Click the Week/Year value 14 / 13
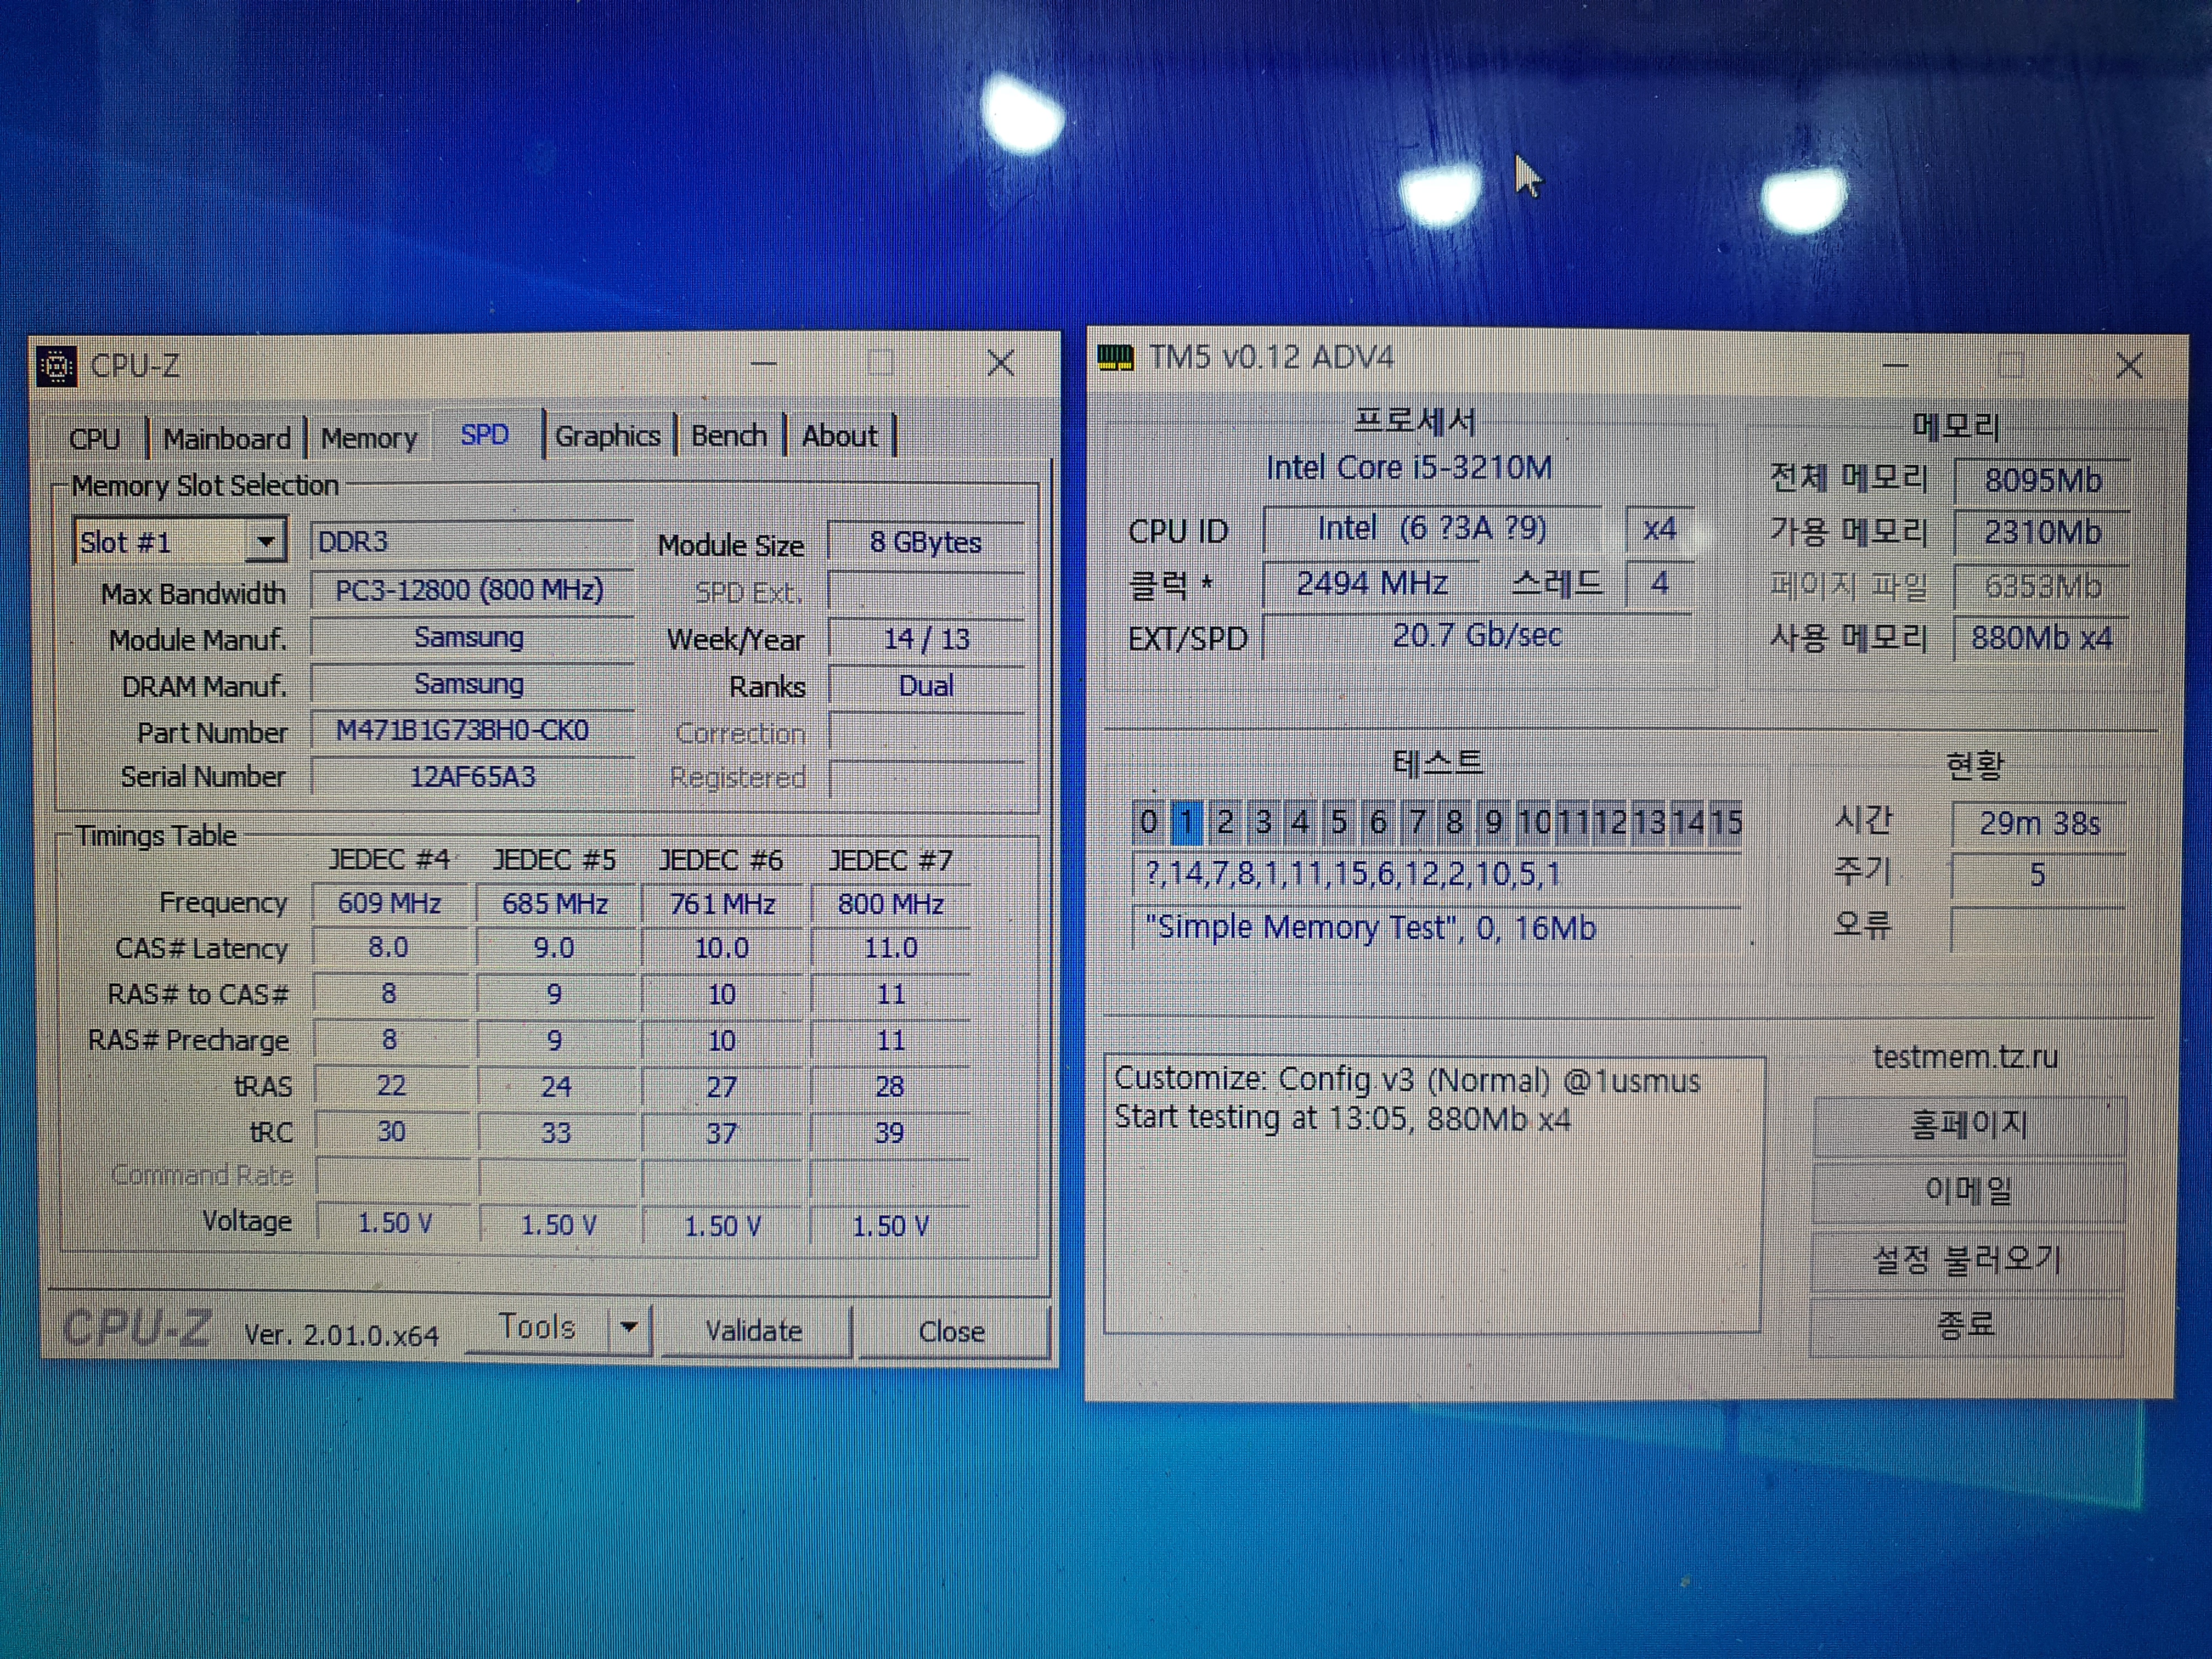The height and width of the screenshot is (1659, 2212). tap(926, 639)
